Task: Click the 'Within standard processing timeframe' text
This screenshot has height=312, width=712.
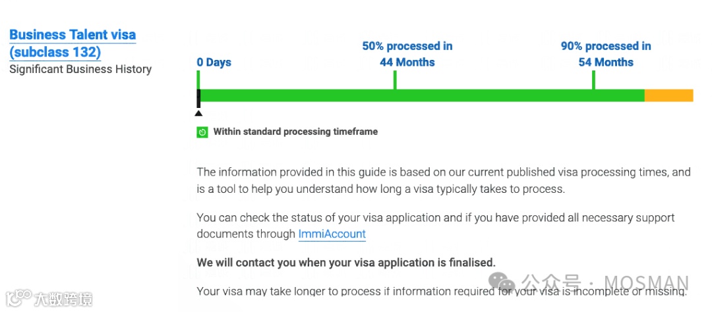Action: (295, 132)
